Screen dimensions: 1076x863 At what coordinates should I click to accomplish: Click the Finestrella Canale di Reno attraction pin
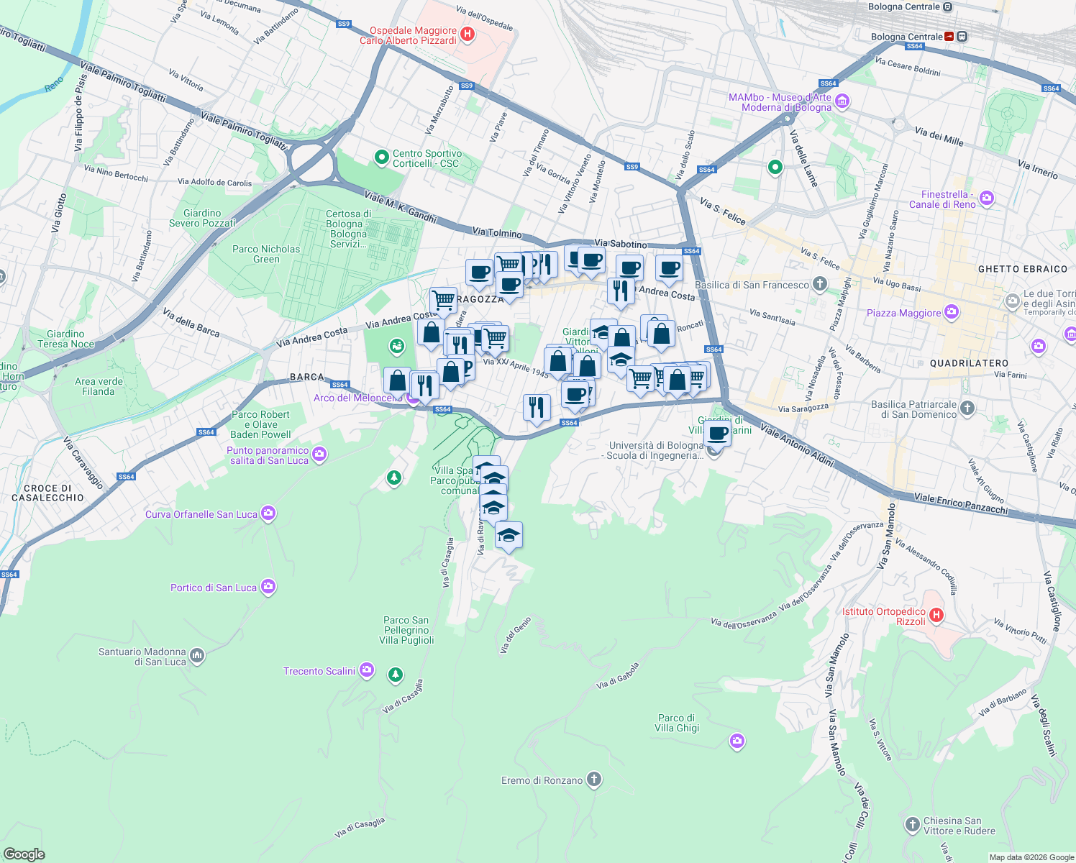pyautogui.click(x=988, y=199)
